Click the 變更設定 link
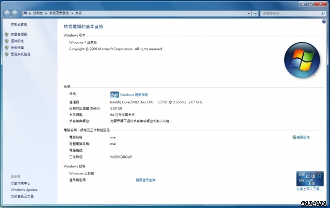Screen dimensions: 330x208 pyautogui.click(x=303, y=137)
